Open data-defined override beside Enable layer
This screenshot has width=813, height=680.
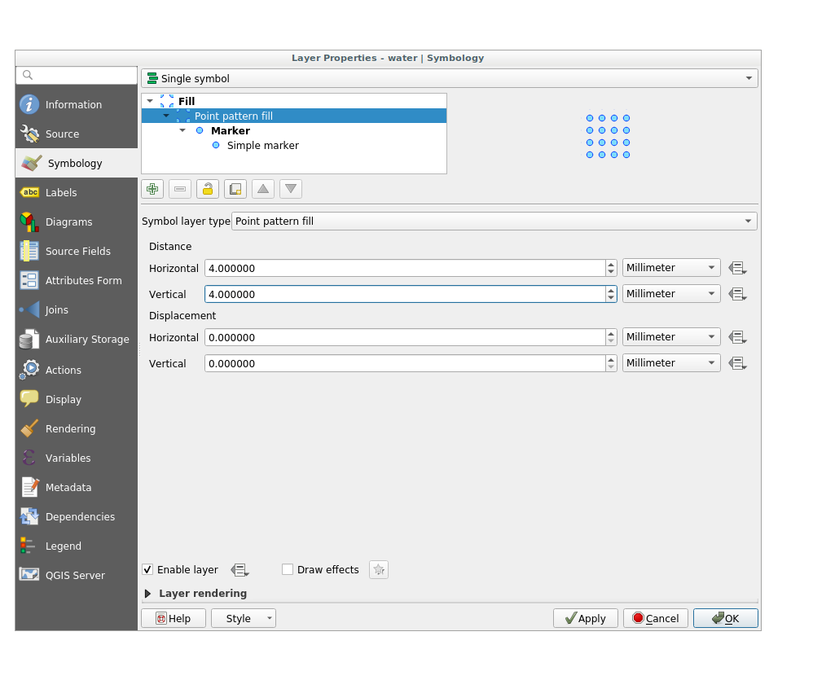click(x=240, y=570)
